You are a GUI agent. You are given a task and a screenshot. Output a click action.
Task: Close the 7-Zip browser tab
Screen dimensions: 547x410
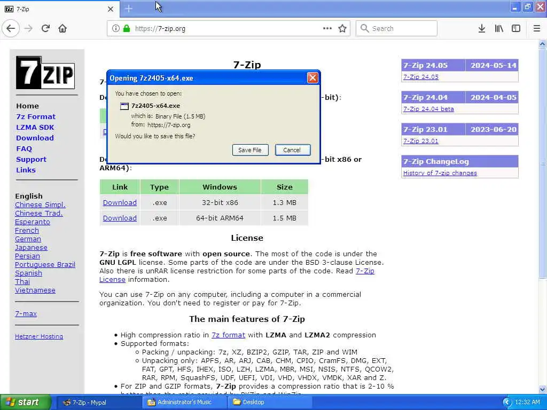(x=110, y=9)
